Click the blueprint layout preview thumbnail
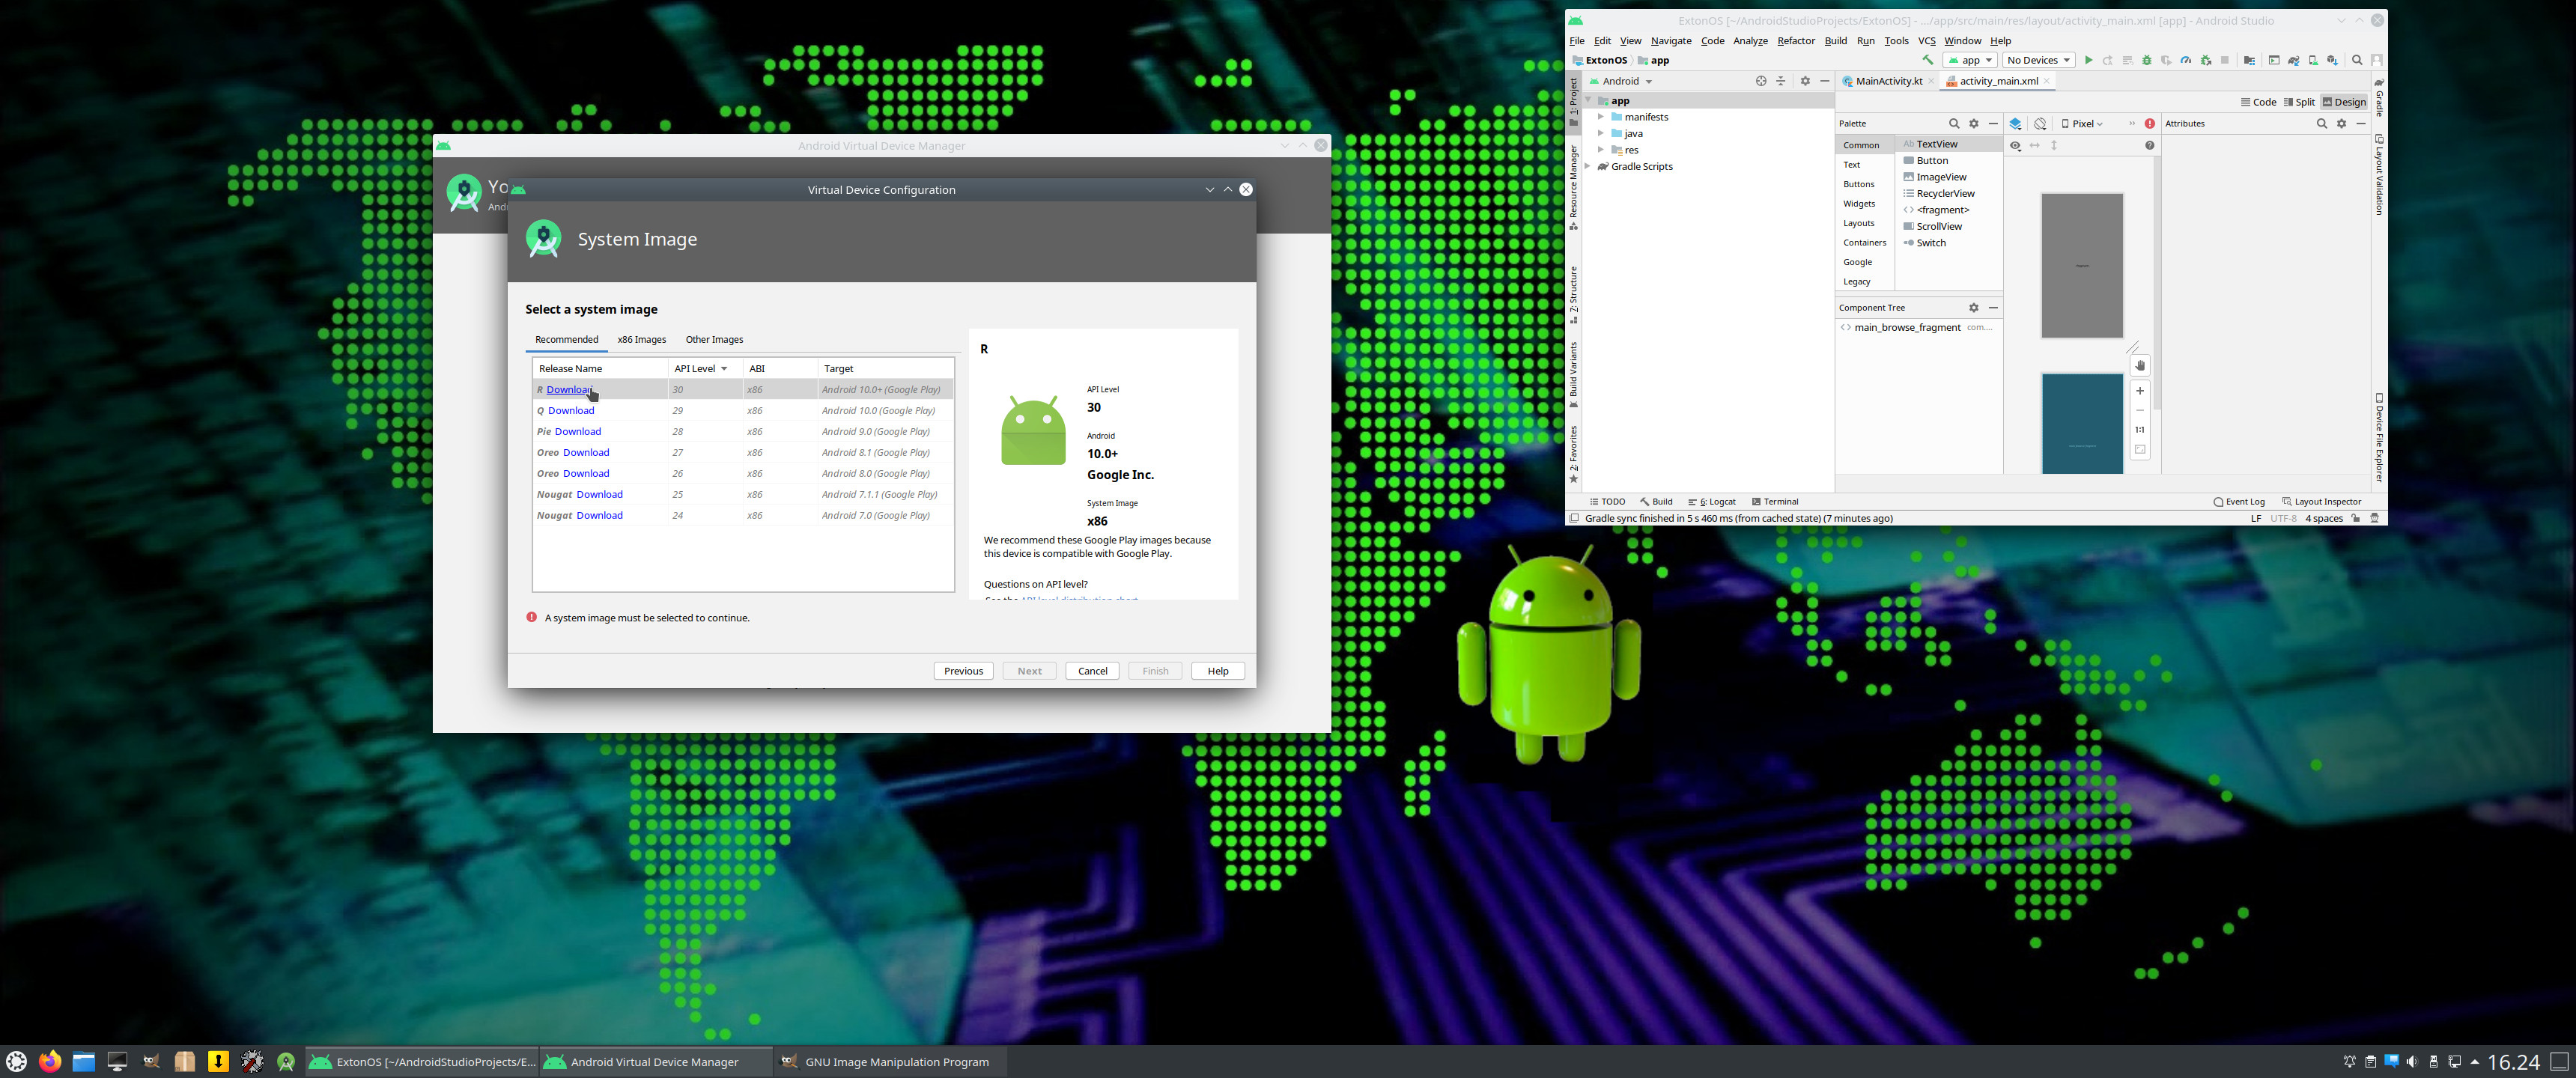2576x1078 pixels. pyautogui.click(x=2081, y=423)
